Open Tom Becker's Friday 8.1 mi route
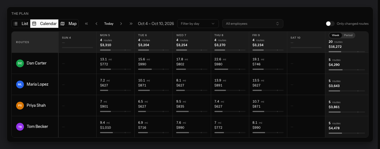Viewport: 380px width, 149px height. 268,127
